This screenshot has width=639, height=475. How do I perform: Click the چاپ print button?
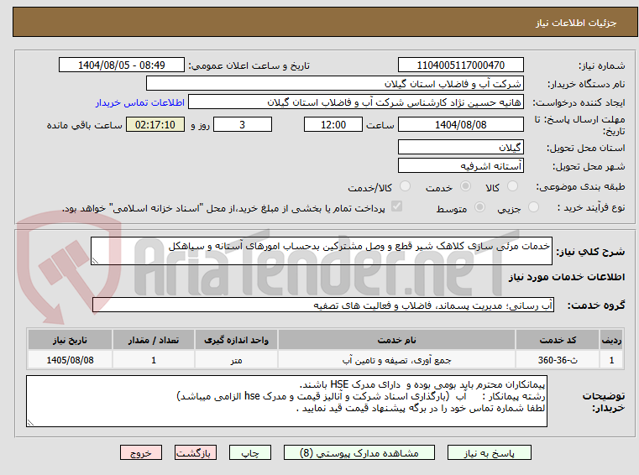[x=250, y=452]
